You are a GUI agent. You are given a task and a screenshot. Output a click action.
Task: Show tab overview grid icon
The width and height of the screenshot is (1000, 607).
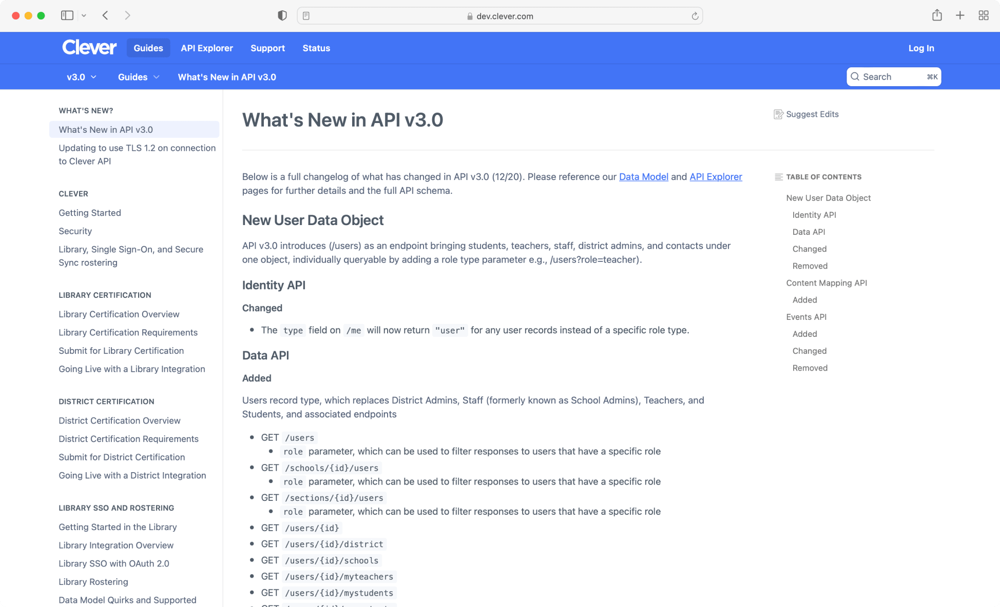[983, 15]
